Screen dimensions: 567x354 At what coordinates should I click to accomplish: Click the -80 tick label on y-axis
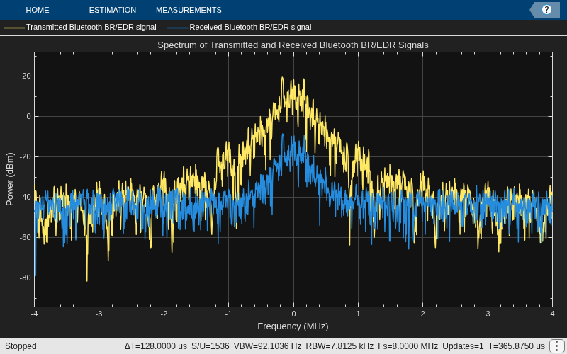pyautogui.click(x=26, y=278)
